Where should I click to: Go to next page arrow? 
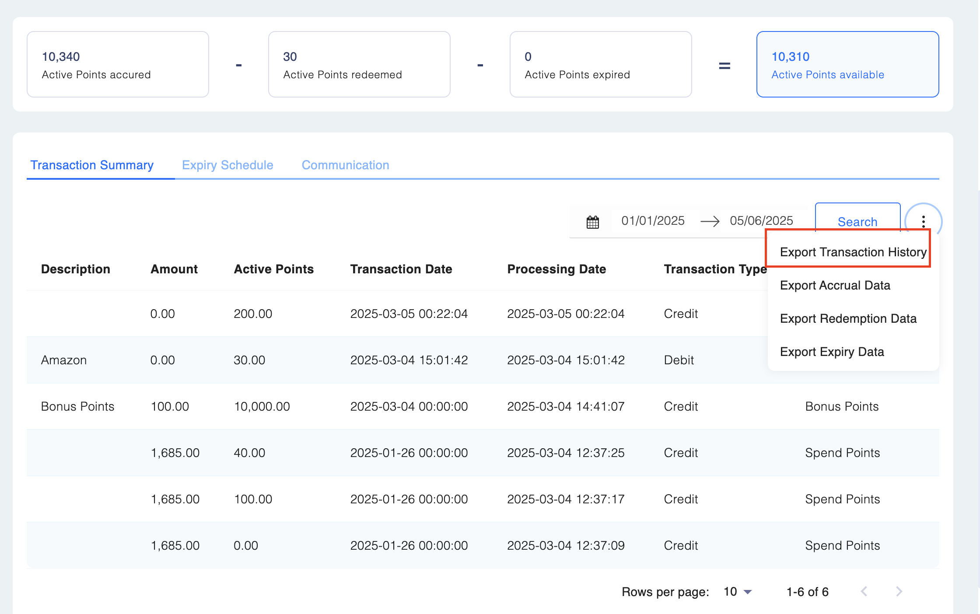tap(899, 592)
